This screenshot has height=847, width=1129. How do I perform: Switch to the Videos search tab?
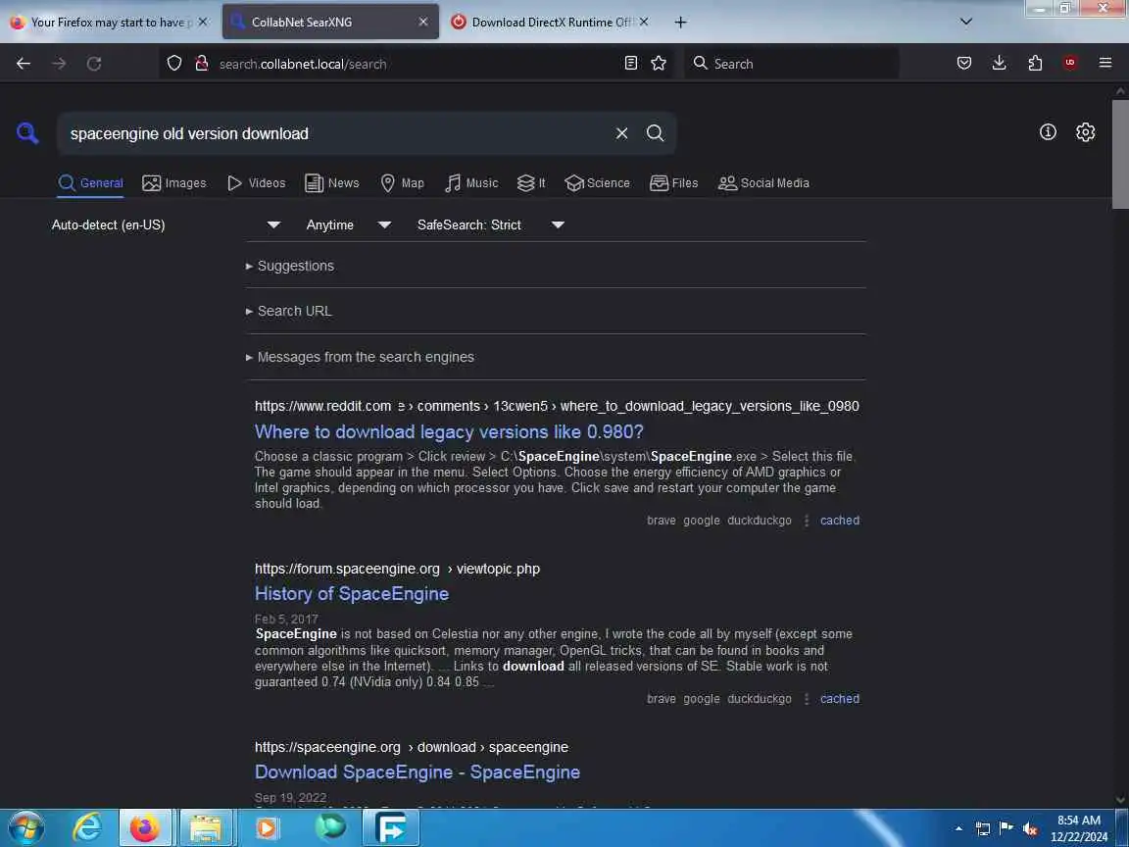[x=257, y=183]
